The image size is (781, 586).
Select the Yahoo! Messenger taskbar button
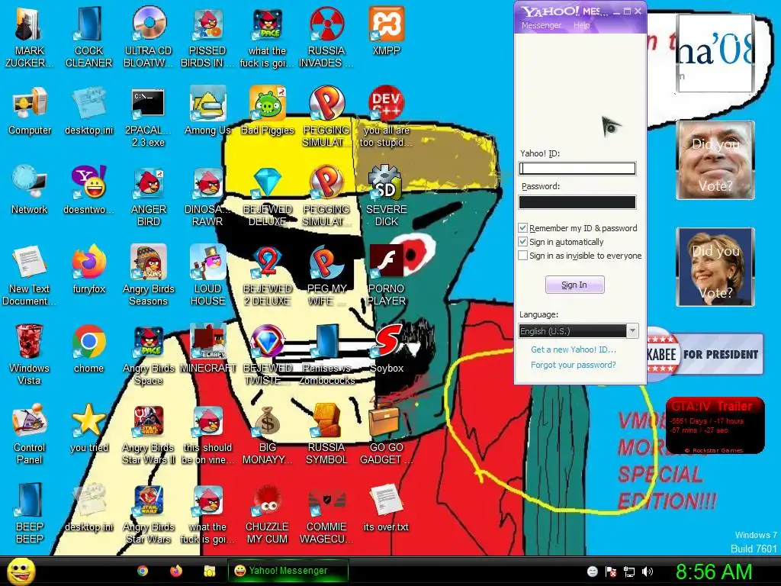click(288, 571)
